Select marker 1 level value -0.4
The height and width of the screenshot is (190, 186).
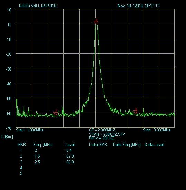(x=68, y=150)
